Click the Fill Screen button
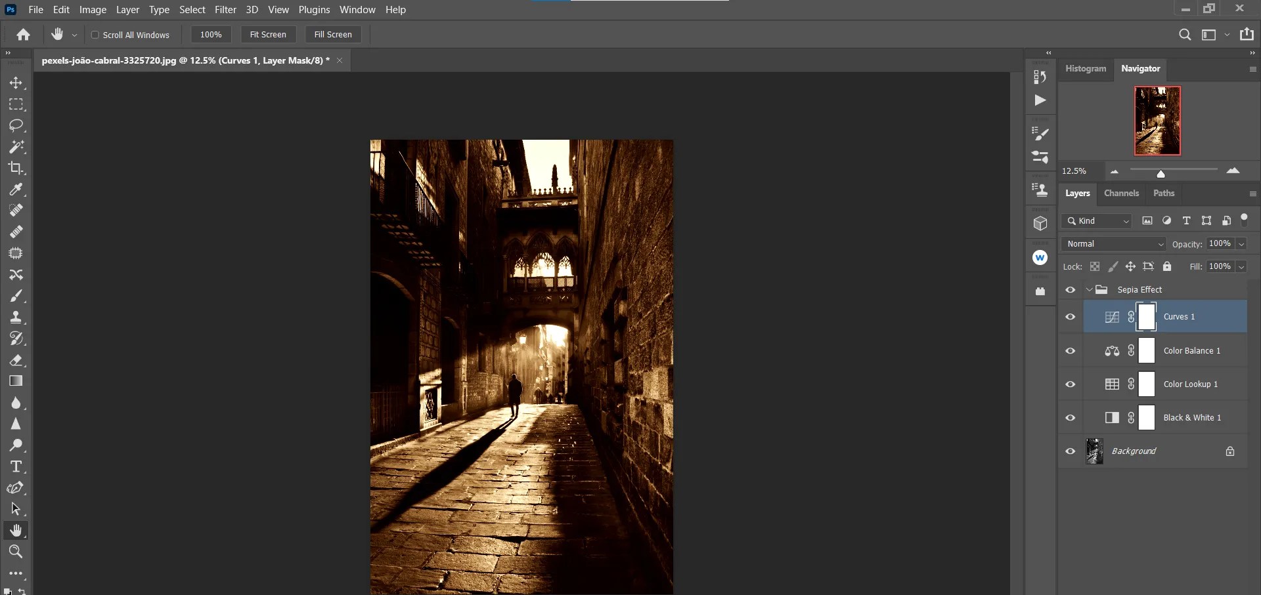The height and width of the screenshot is (595, 1261). (333, 34)
